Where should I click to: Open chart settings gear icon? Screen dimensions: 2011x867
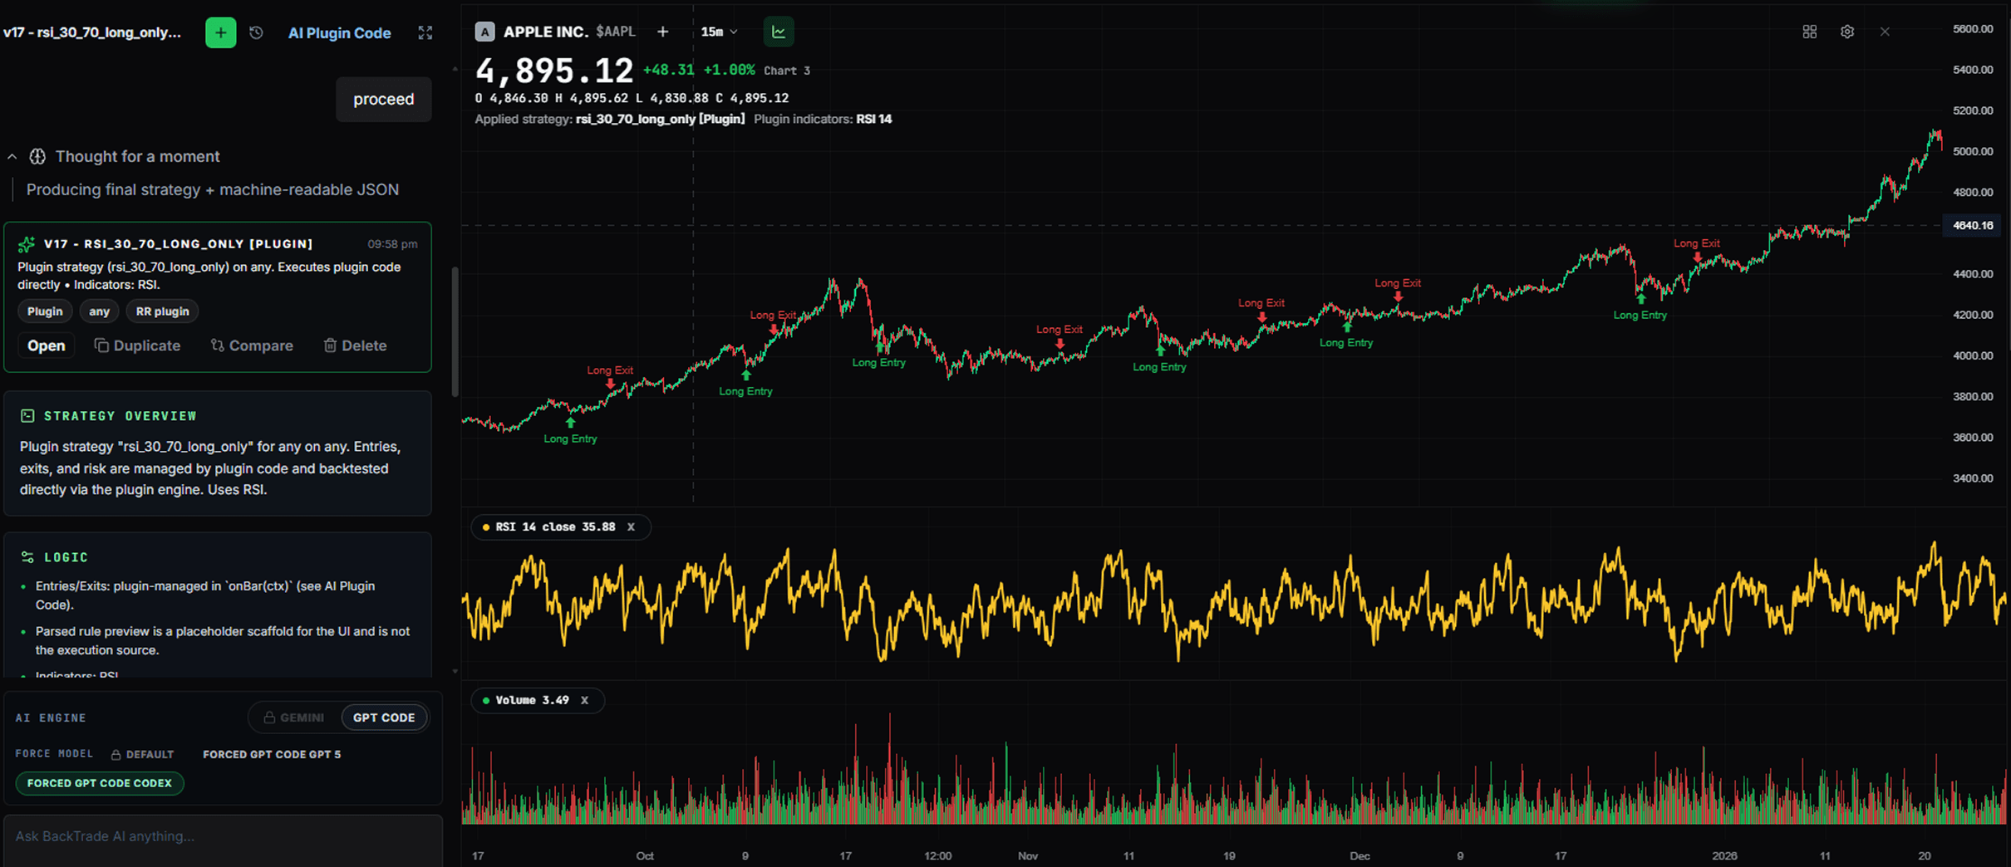click(1846, 32)
